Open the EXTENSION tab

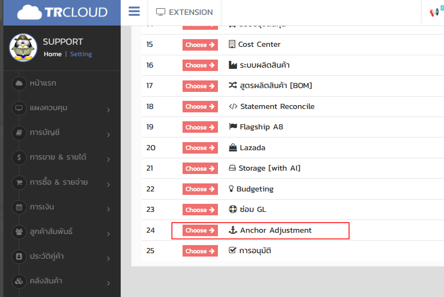pos(184,12)
